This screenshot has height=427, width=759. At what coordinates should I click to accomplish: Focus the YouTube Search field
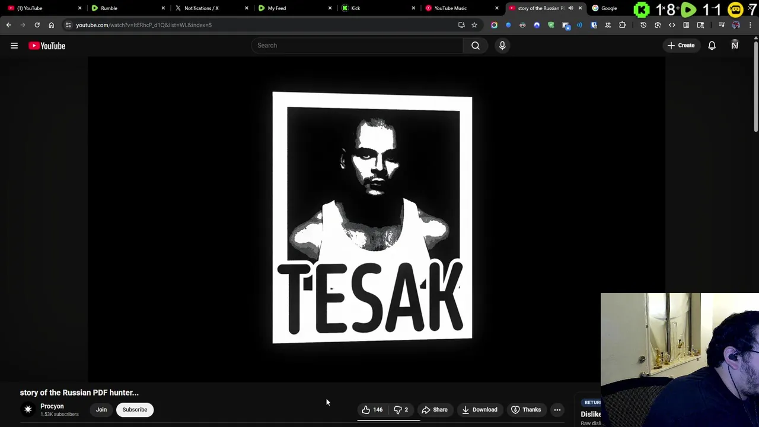(x=357, y=45)
